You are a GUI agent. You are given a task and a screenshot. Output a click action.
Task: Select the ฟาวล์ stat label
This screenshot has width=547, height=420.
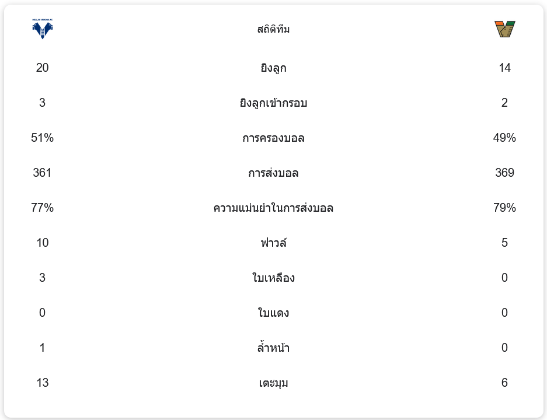point(273,243)
